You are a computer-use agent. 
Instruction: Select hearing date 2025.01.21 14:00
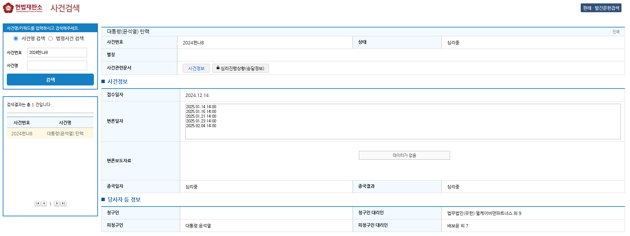pyautogui.click(x=201, y=116)
